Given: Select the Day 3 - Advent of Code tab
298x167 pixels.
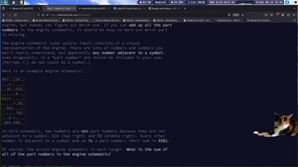Looking at the screenshot, I should pos(59,9).
